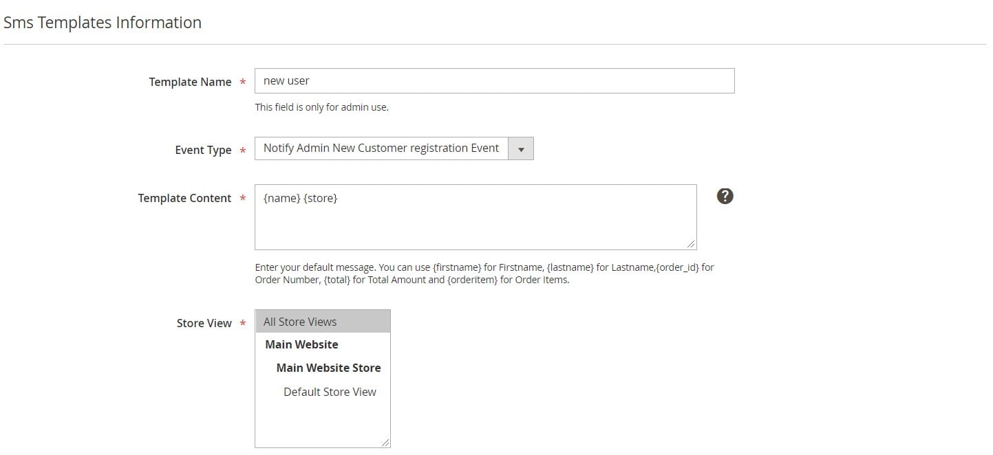The image size is (993, 455).
Task: Click the Template Name input field
Action: pos(494,80)
